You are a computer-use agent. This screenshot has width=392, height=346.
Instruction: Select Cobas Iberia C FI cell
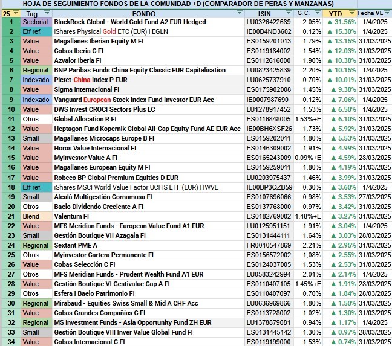point(148,51)
